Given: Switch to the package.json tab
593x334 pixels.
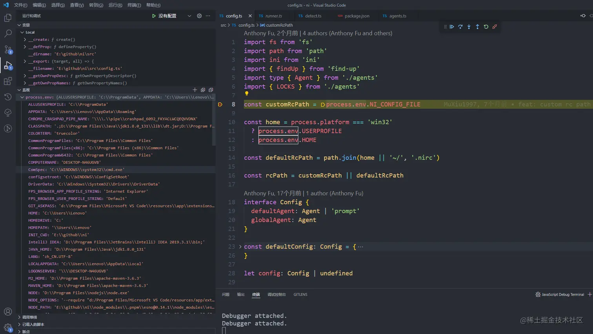Looking at the screenshot, I should 357,16.
